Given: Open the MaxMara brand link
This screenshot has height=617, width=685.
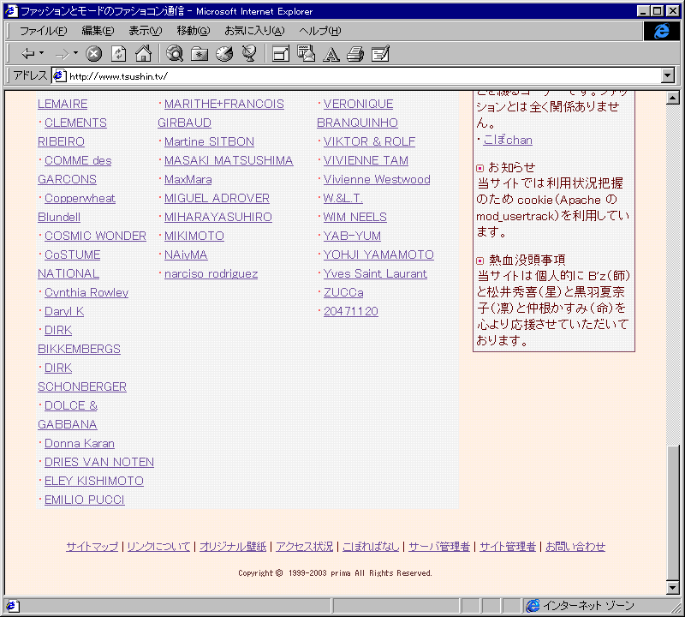Looking at the screenshot, I should click(x=188, y=180).
